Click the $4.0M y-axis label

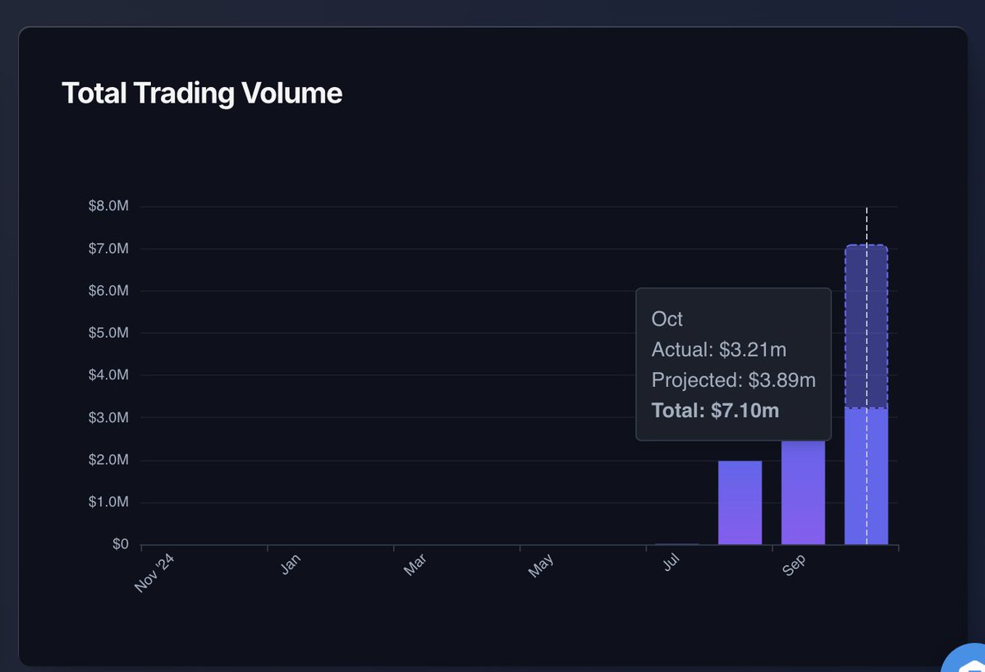click(x=108, y=375)
